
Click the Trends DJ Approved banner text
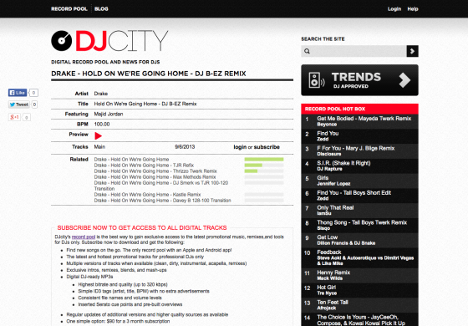356,80
